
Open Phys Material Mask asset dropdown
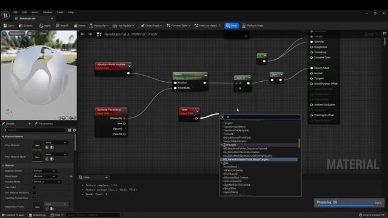[56, 154]
